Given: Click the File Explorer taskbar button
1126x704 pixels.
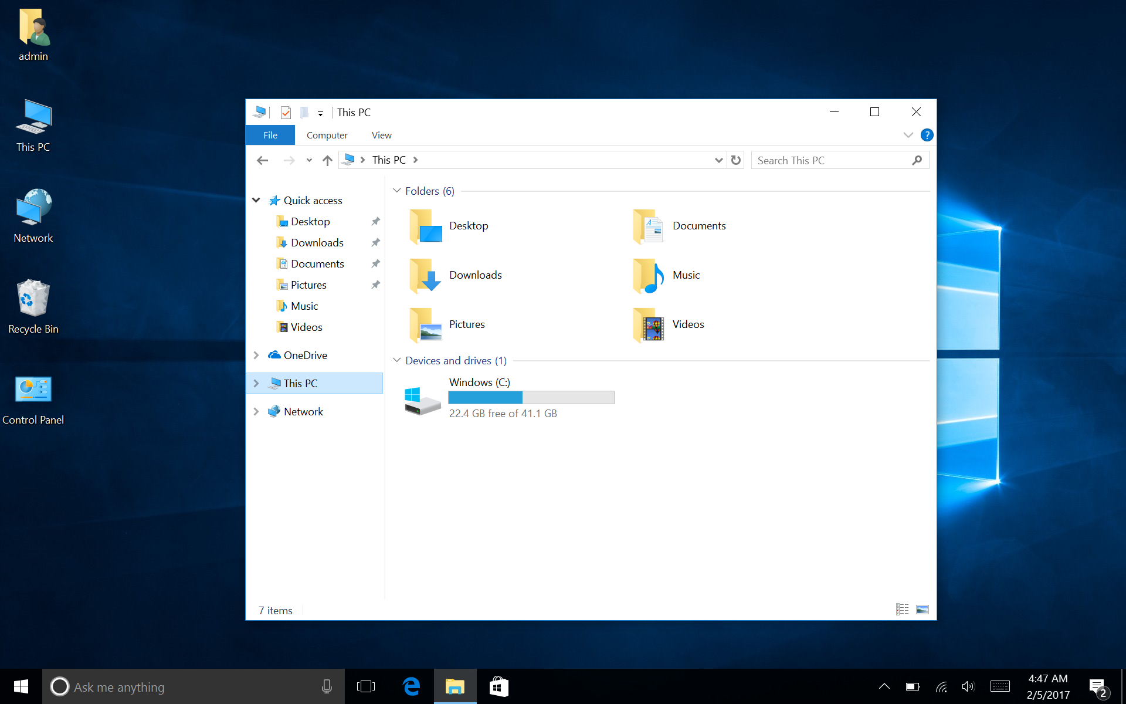Looking at the screenshot, I should pos(455,686).
